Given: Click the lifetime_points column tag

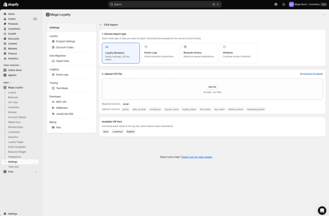Looking at the screenshot, I should [x=236, y=110].
